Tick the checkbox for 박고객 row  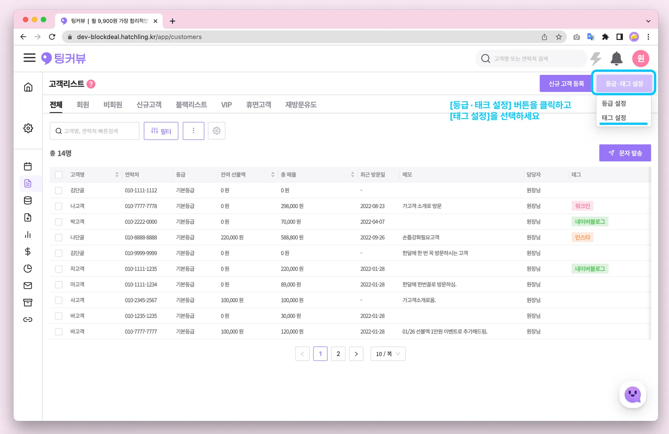click(59, 222)
